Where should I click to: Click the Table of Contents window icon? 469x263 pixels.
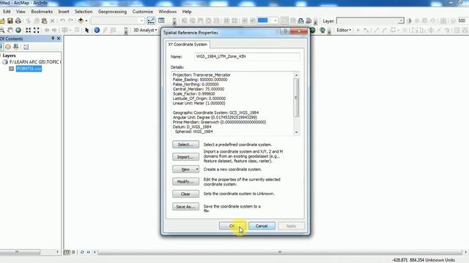161,20
